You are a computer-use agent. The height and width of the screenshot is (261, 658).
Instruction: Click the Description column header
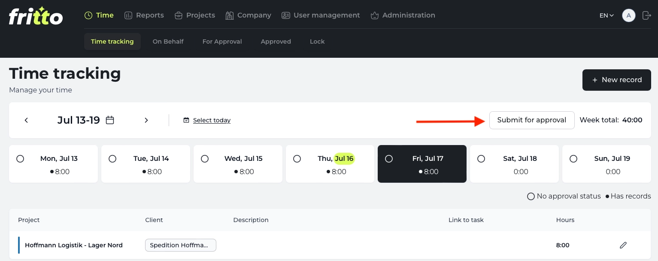click(x=251, y=220)
